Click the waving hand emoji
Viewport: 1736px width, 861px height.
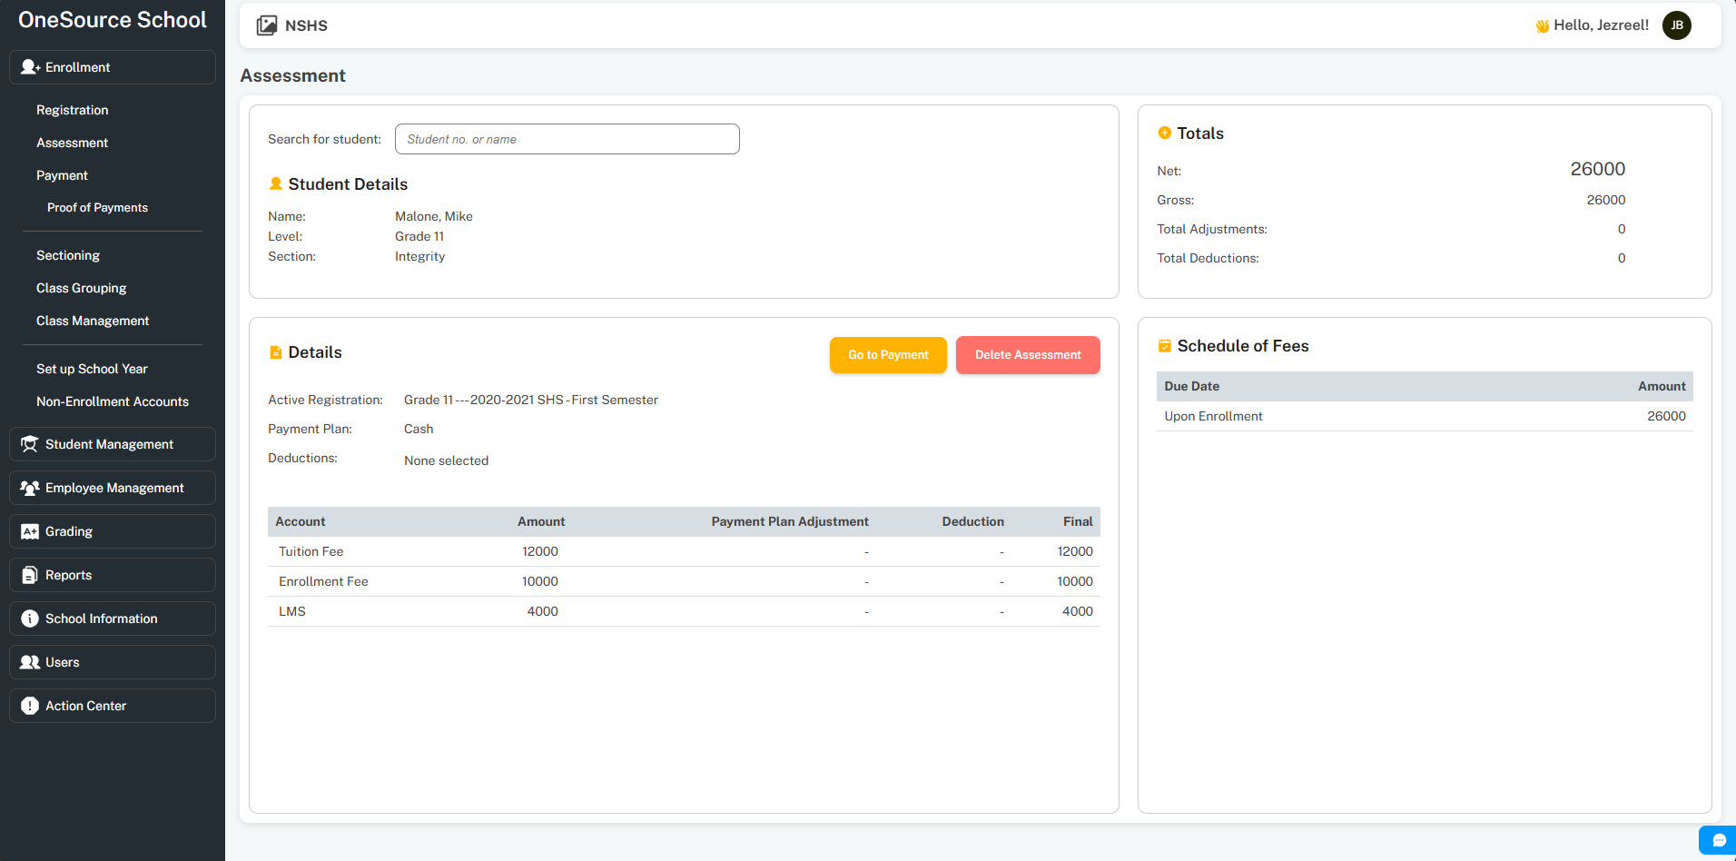[1542, 25]
